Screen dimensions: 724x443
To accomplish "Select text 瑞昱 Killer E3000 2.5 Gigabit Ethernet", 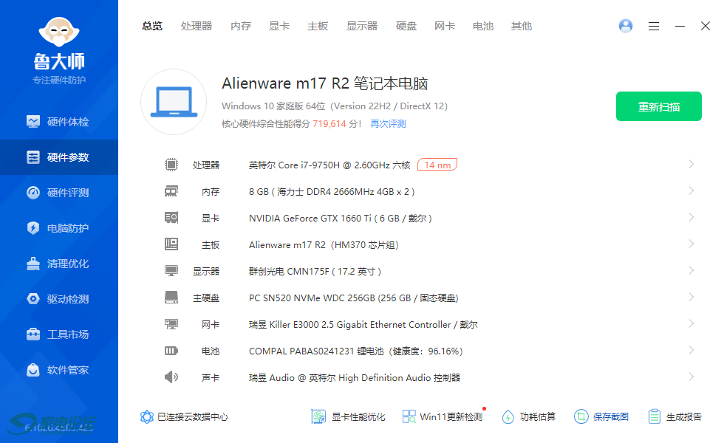I will [x=327, y=324].
